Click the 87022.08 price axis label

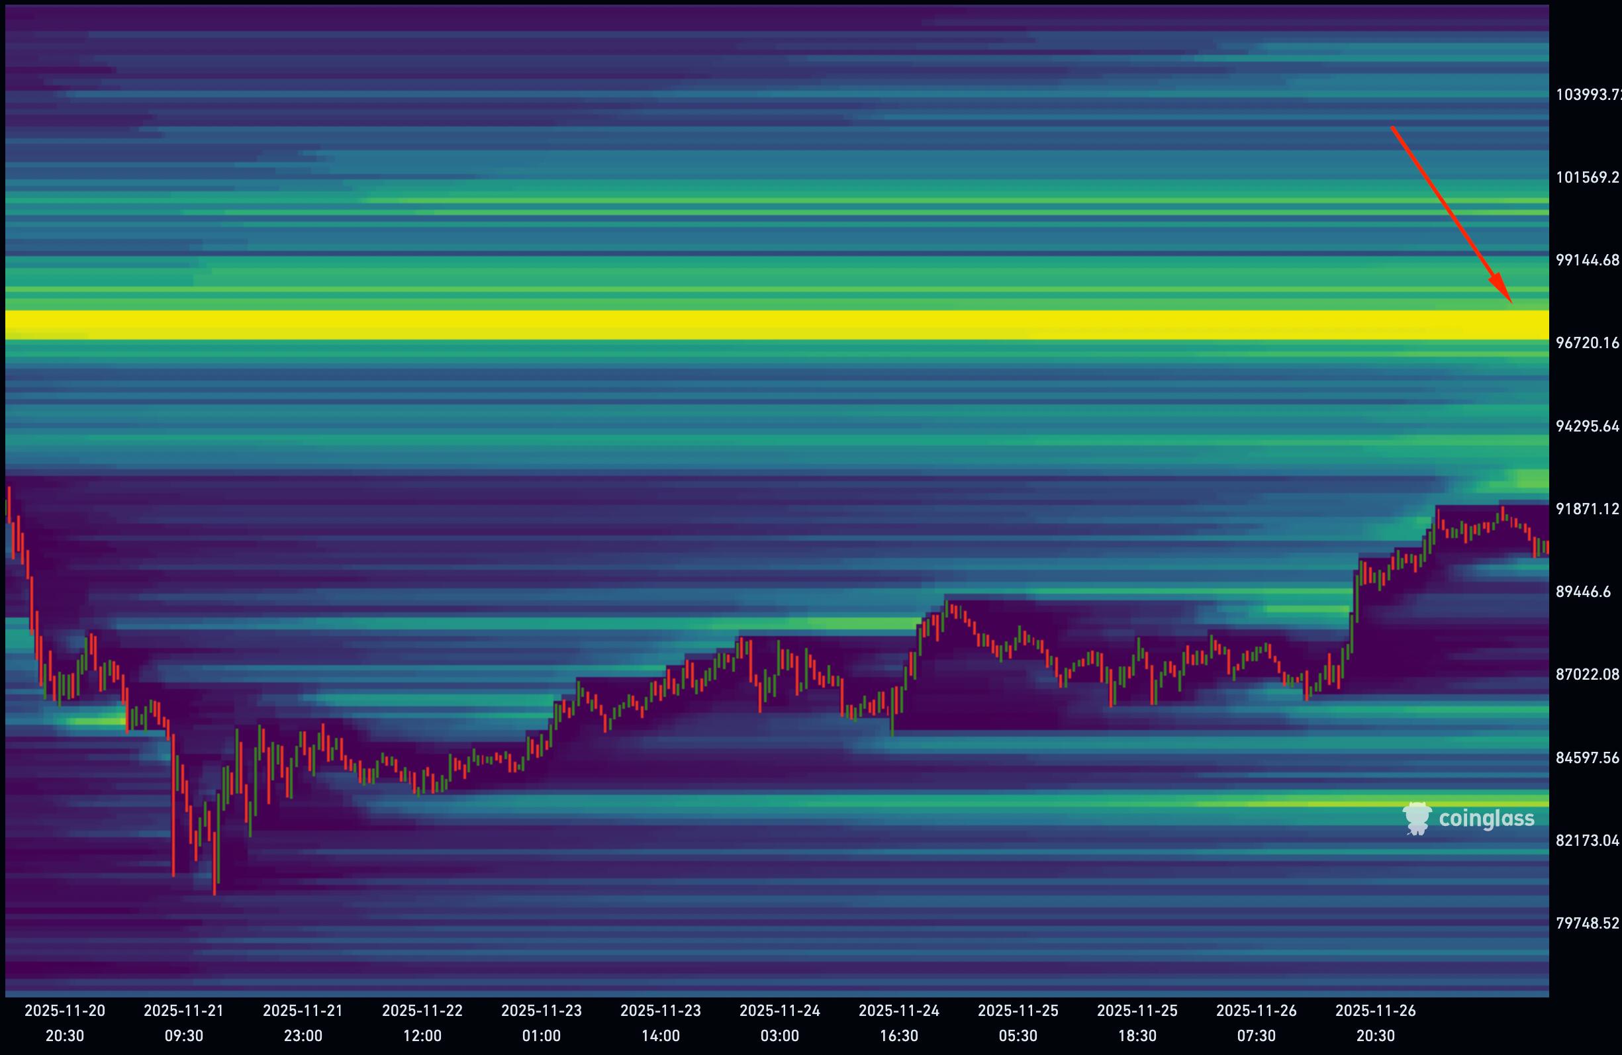click(x=1586, y=674)
